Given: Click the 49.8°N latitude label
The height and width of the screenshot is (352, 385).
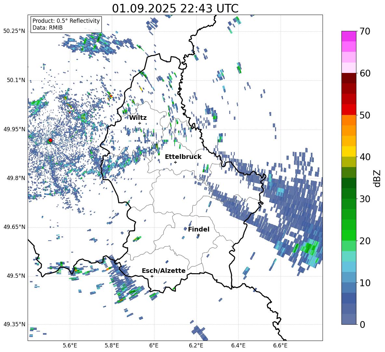Looking at the screenshot, I should 16,178.
